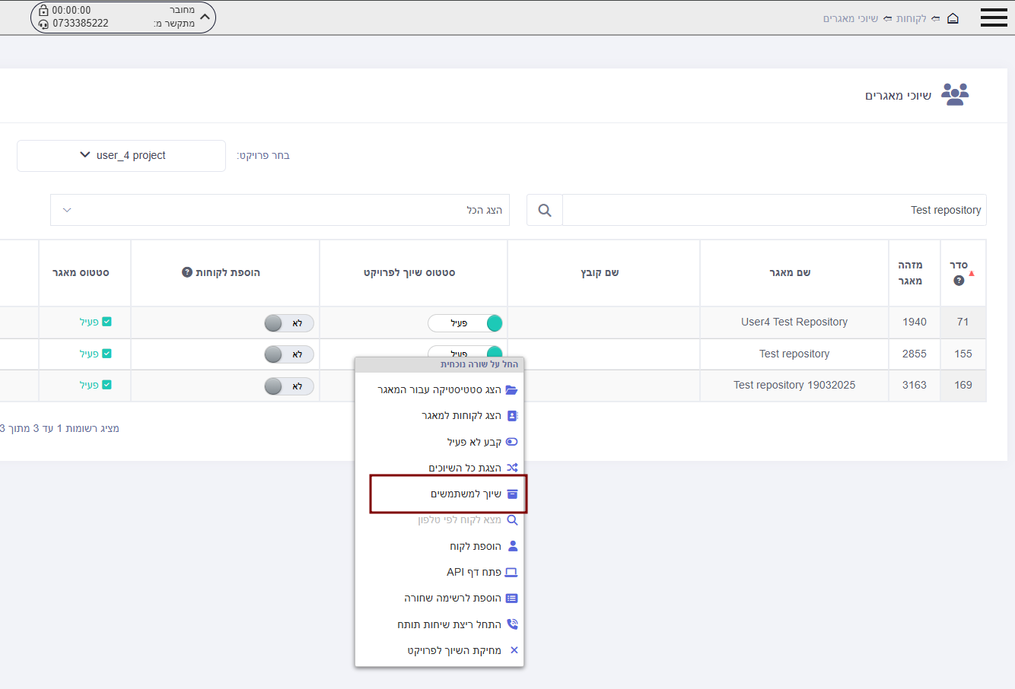Open the user_4 project dropdown
Screen dimensions: 1015x689
pos(122,156)
